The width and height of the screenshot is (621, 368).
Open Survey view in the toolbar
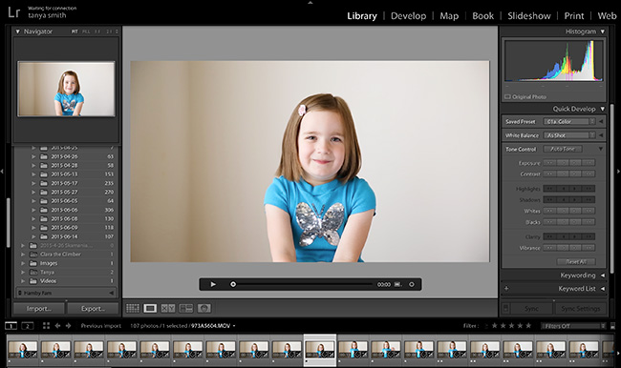tap(185, 308)
